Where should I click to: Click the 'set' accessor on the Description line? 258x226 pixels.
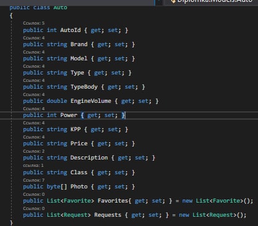pyautogui.click(x=140, y=158)
